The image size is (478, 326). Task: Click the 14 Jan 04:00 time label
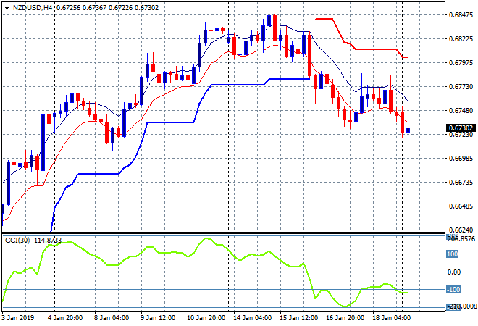tap(253, 318)
